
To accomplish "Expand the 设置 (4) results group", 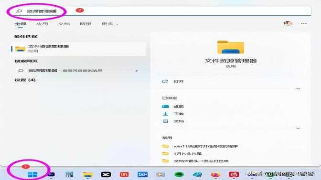I will coord(25,80).
